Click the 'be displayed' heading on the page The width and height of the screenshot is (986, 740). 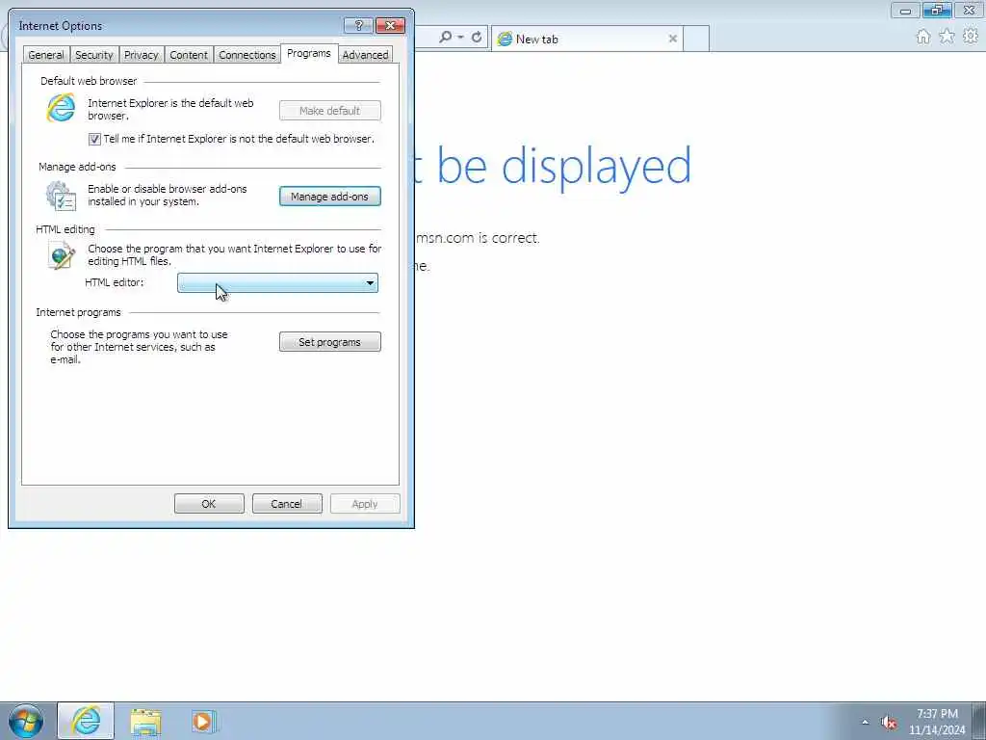(x=564, y=166)
